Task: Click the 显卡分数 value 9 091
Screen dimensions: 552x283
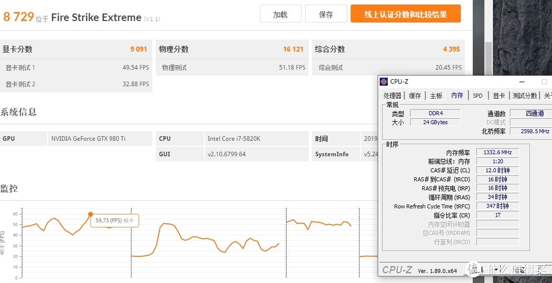Action: [139, 49]
